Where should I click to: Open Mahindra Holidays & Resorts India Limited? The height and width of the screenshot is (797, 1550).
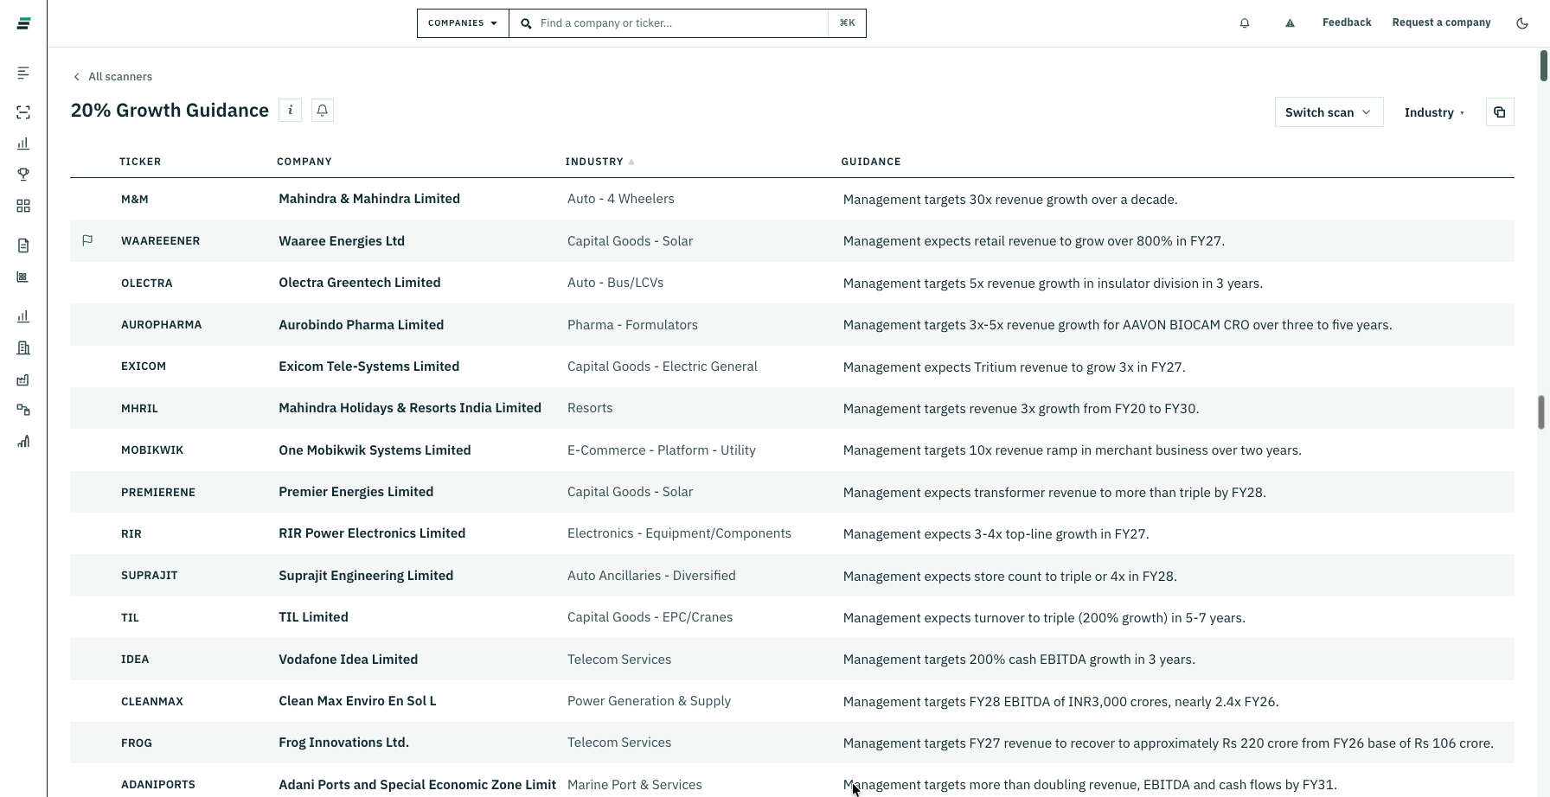click(410, 408)
